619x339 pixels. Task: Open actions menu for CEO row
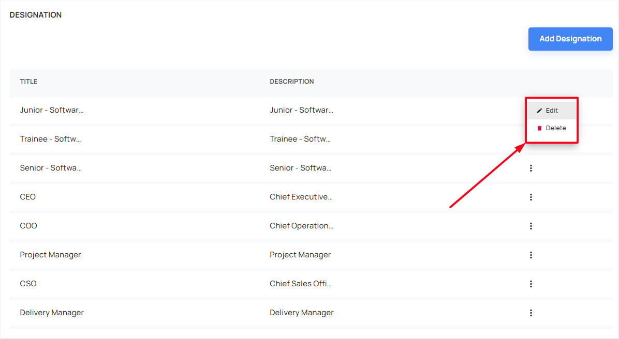[531, 197]
